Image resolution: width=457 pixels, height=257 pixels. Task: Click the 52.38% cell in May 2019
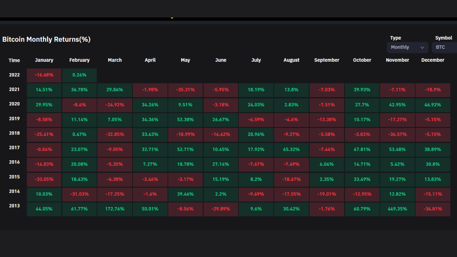[185, 120]
